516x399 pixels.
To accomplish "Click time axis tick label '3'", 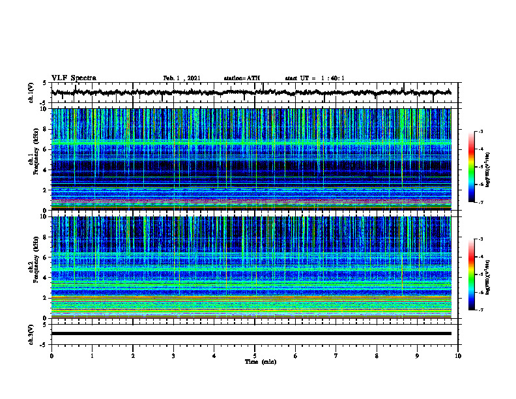I will (x=173, y=356).
